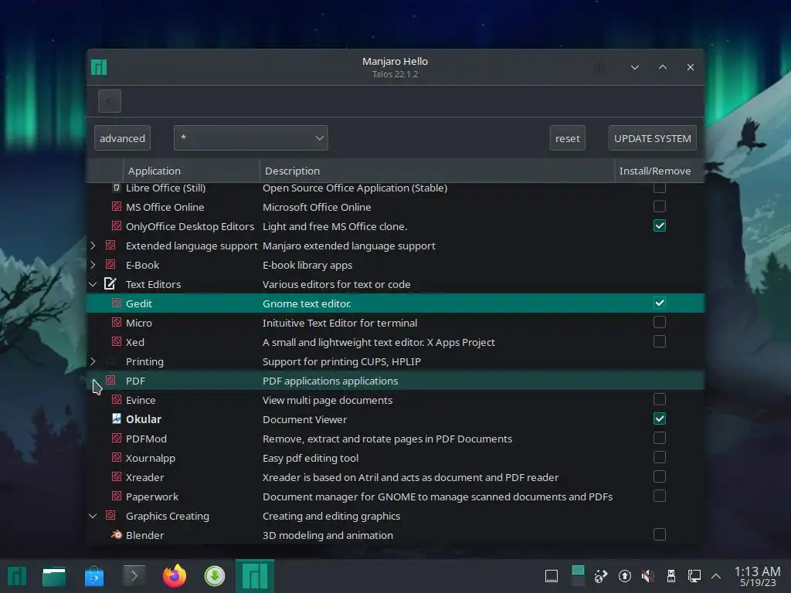Collapse the Text Editors group

click(93, 284)
